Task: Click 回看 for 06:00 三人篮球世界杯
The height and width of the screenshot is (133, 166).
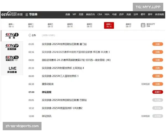Action: pyautogui.click(x=158, y=76)
